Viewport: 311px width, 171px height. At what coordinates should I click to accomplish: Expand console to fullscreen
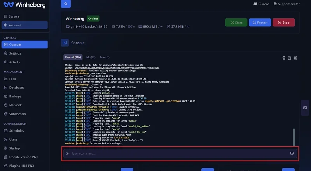(295, 58)
